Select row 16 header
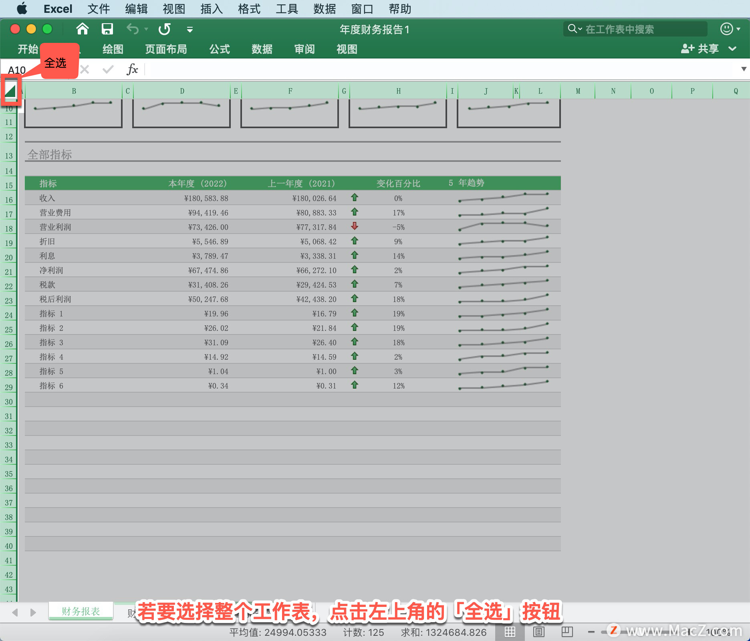750x641 pixels. pos(9,200)
